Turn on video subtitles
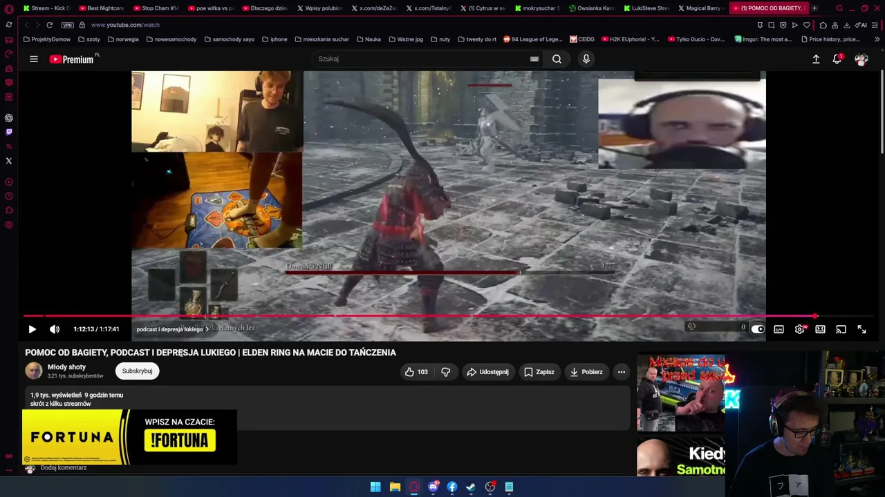Viewport: 885px width, 497px height. coord(779,329)
